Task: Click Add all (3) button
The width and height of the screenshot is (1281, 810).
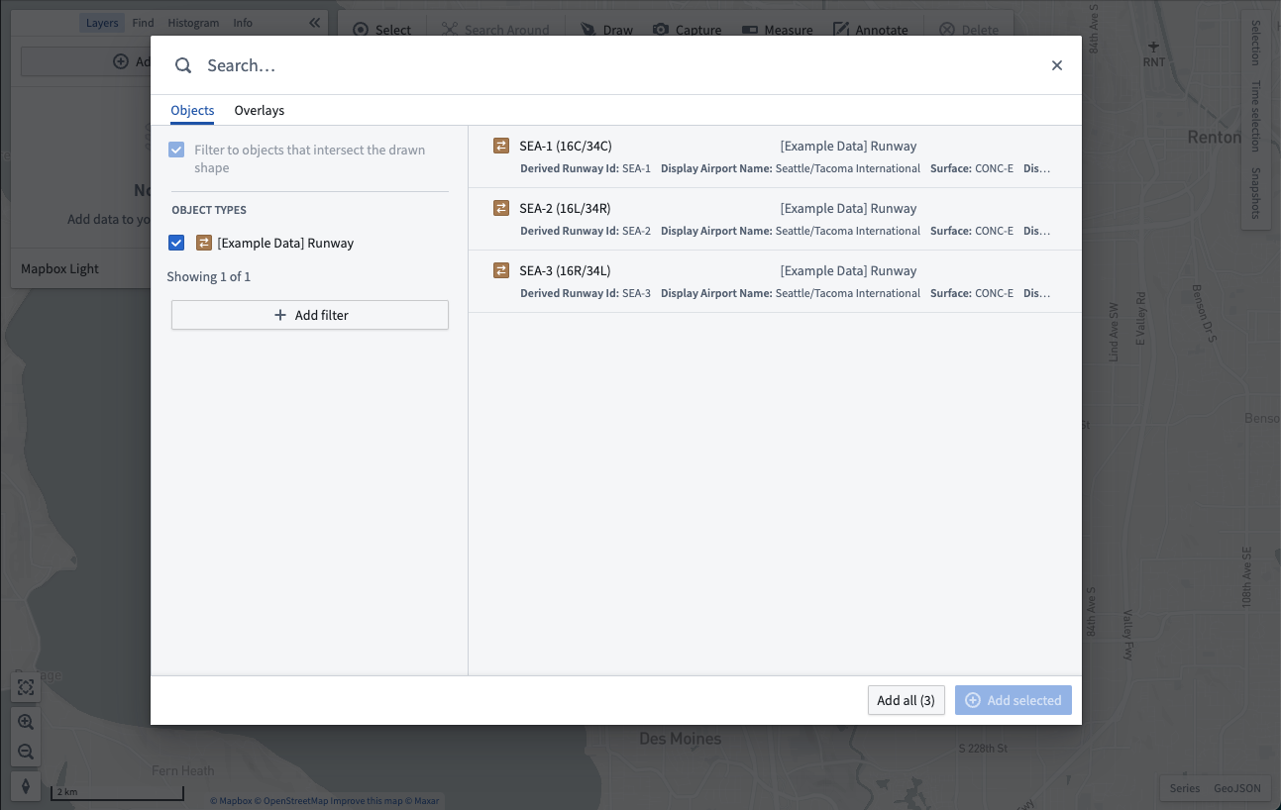Action: pos(906,700)
